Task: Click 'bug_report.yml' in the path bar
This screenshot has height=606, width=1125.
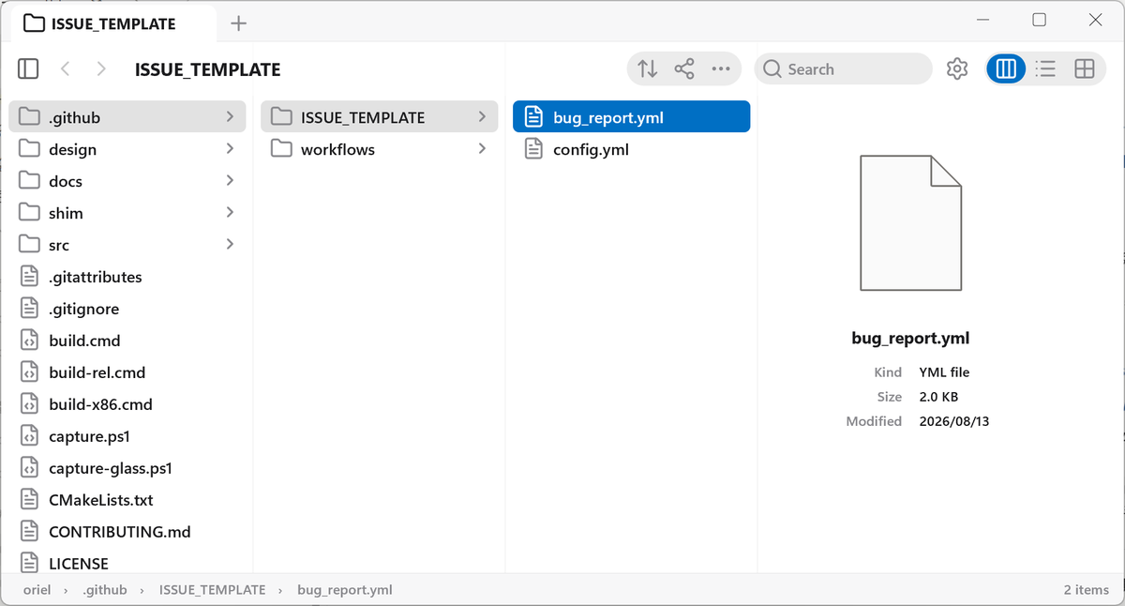Action: [345, 590]
